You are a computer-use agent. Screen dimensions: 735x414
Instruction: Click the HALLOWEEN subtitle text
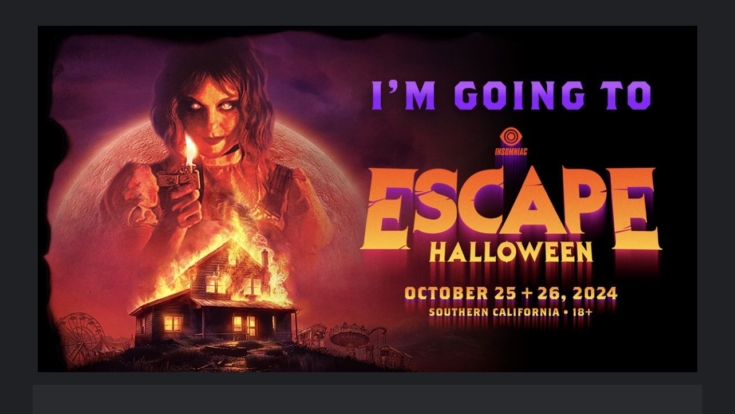(511, 252)
